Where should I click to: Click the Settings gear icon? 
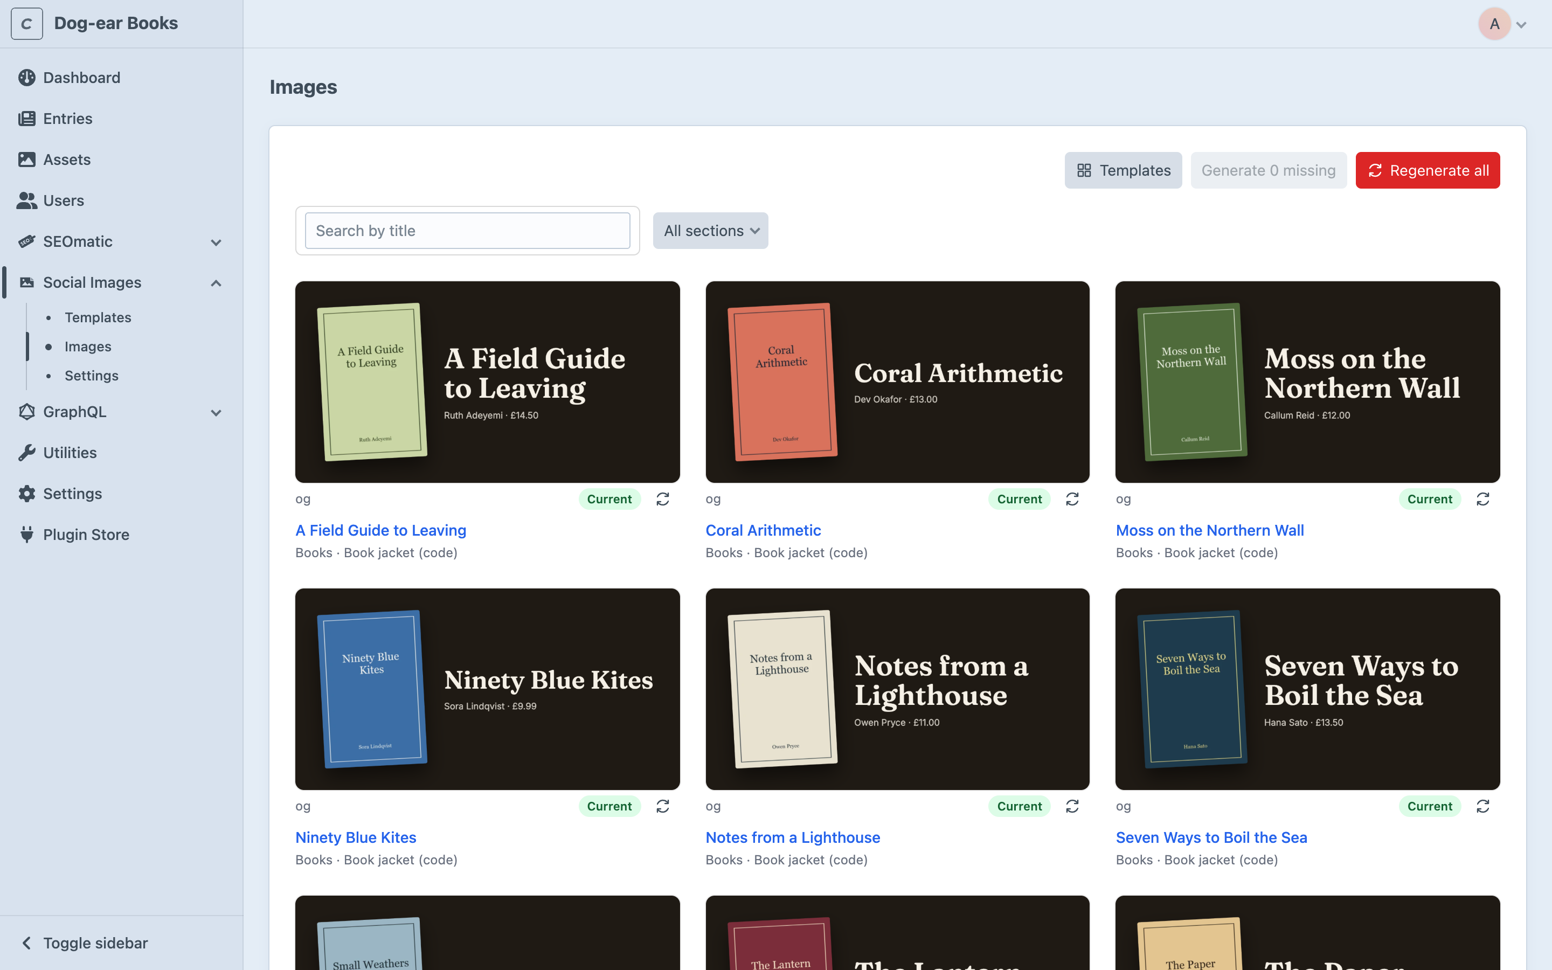point(27,493)
